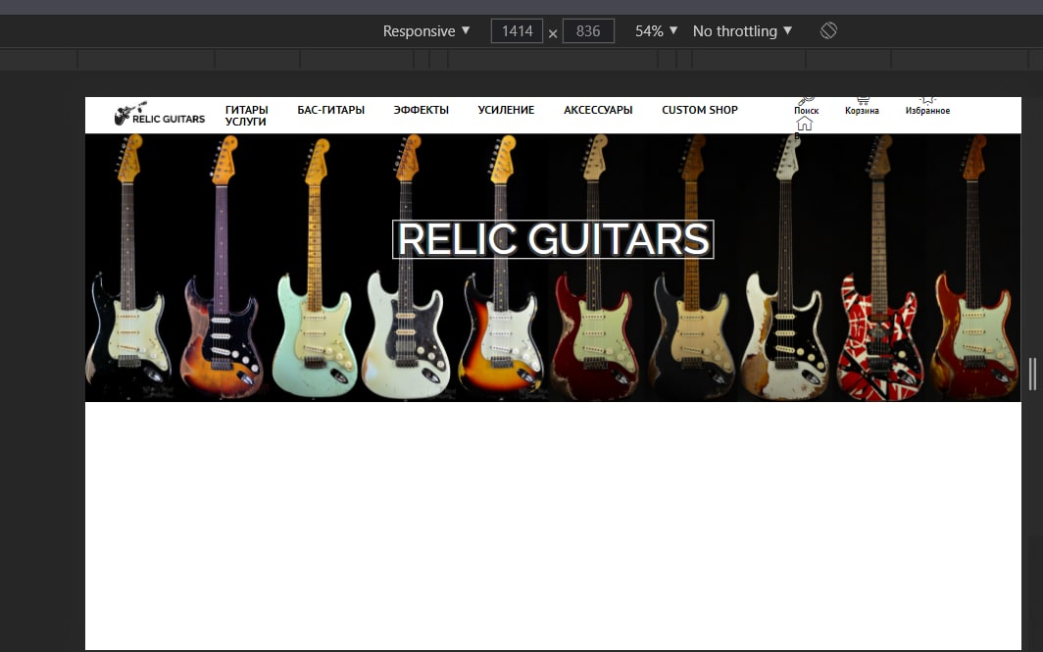The height and width of the screenshot is (652, 1043).
Task: Click the RELIC GUITARS banner heading
Action: tap(553, 239)
